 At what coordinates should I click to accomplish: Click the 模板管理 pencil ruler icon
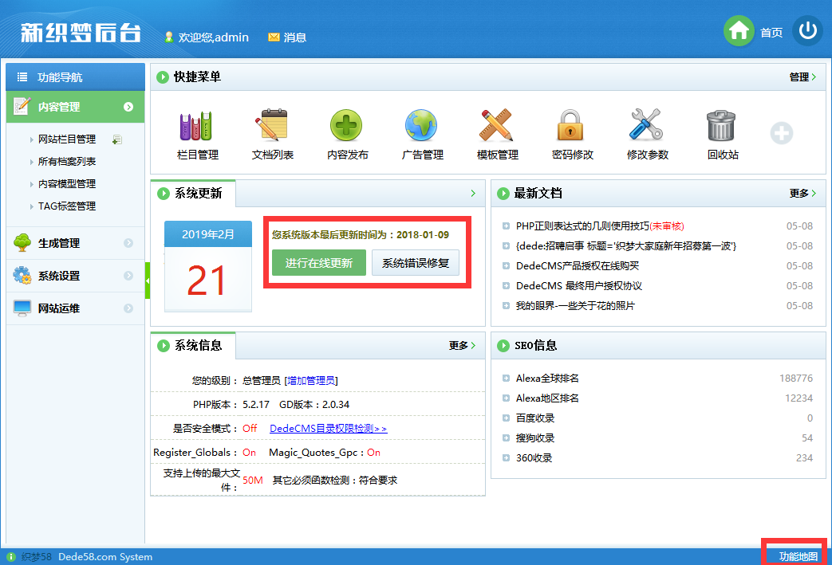click(497, 127)
